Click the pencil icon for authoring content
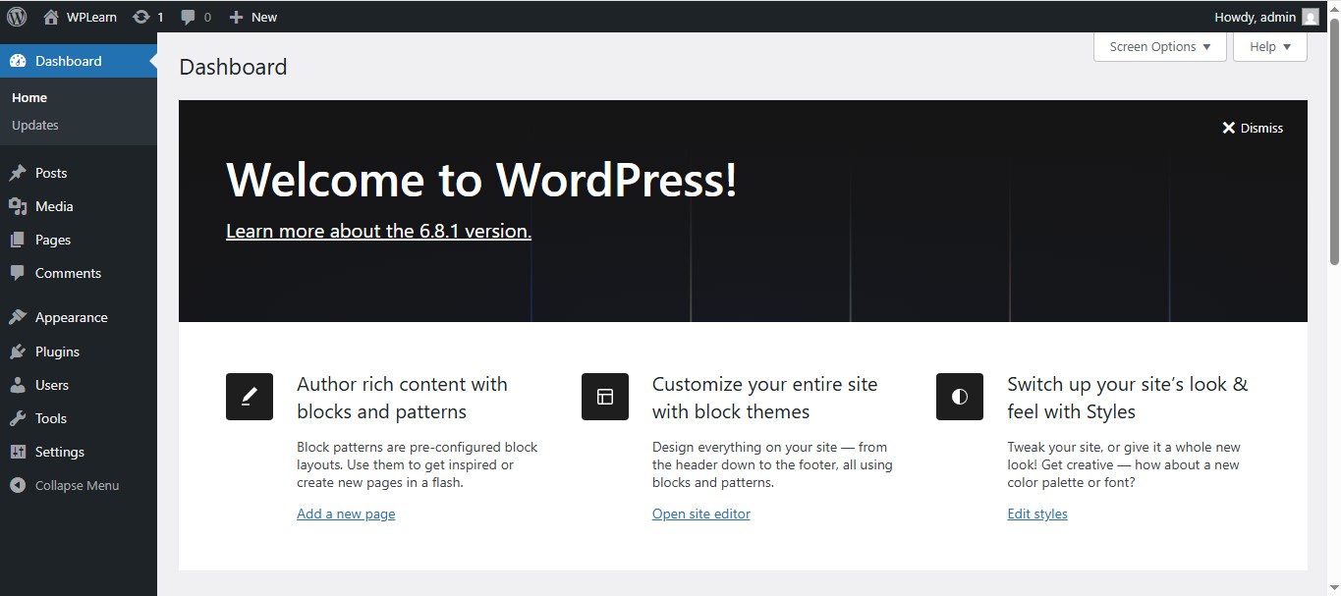Viewport: 1341px width, 596px height. pyautogui.click(x=250, y=397)
